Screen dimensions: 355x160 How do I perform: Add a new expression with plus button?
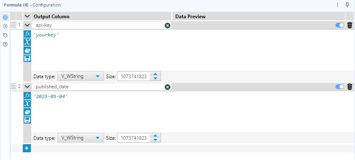point(27,148)
